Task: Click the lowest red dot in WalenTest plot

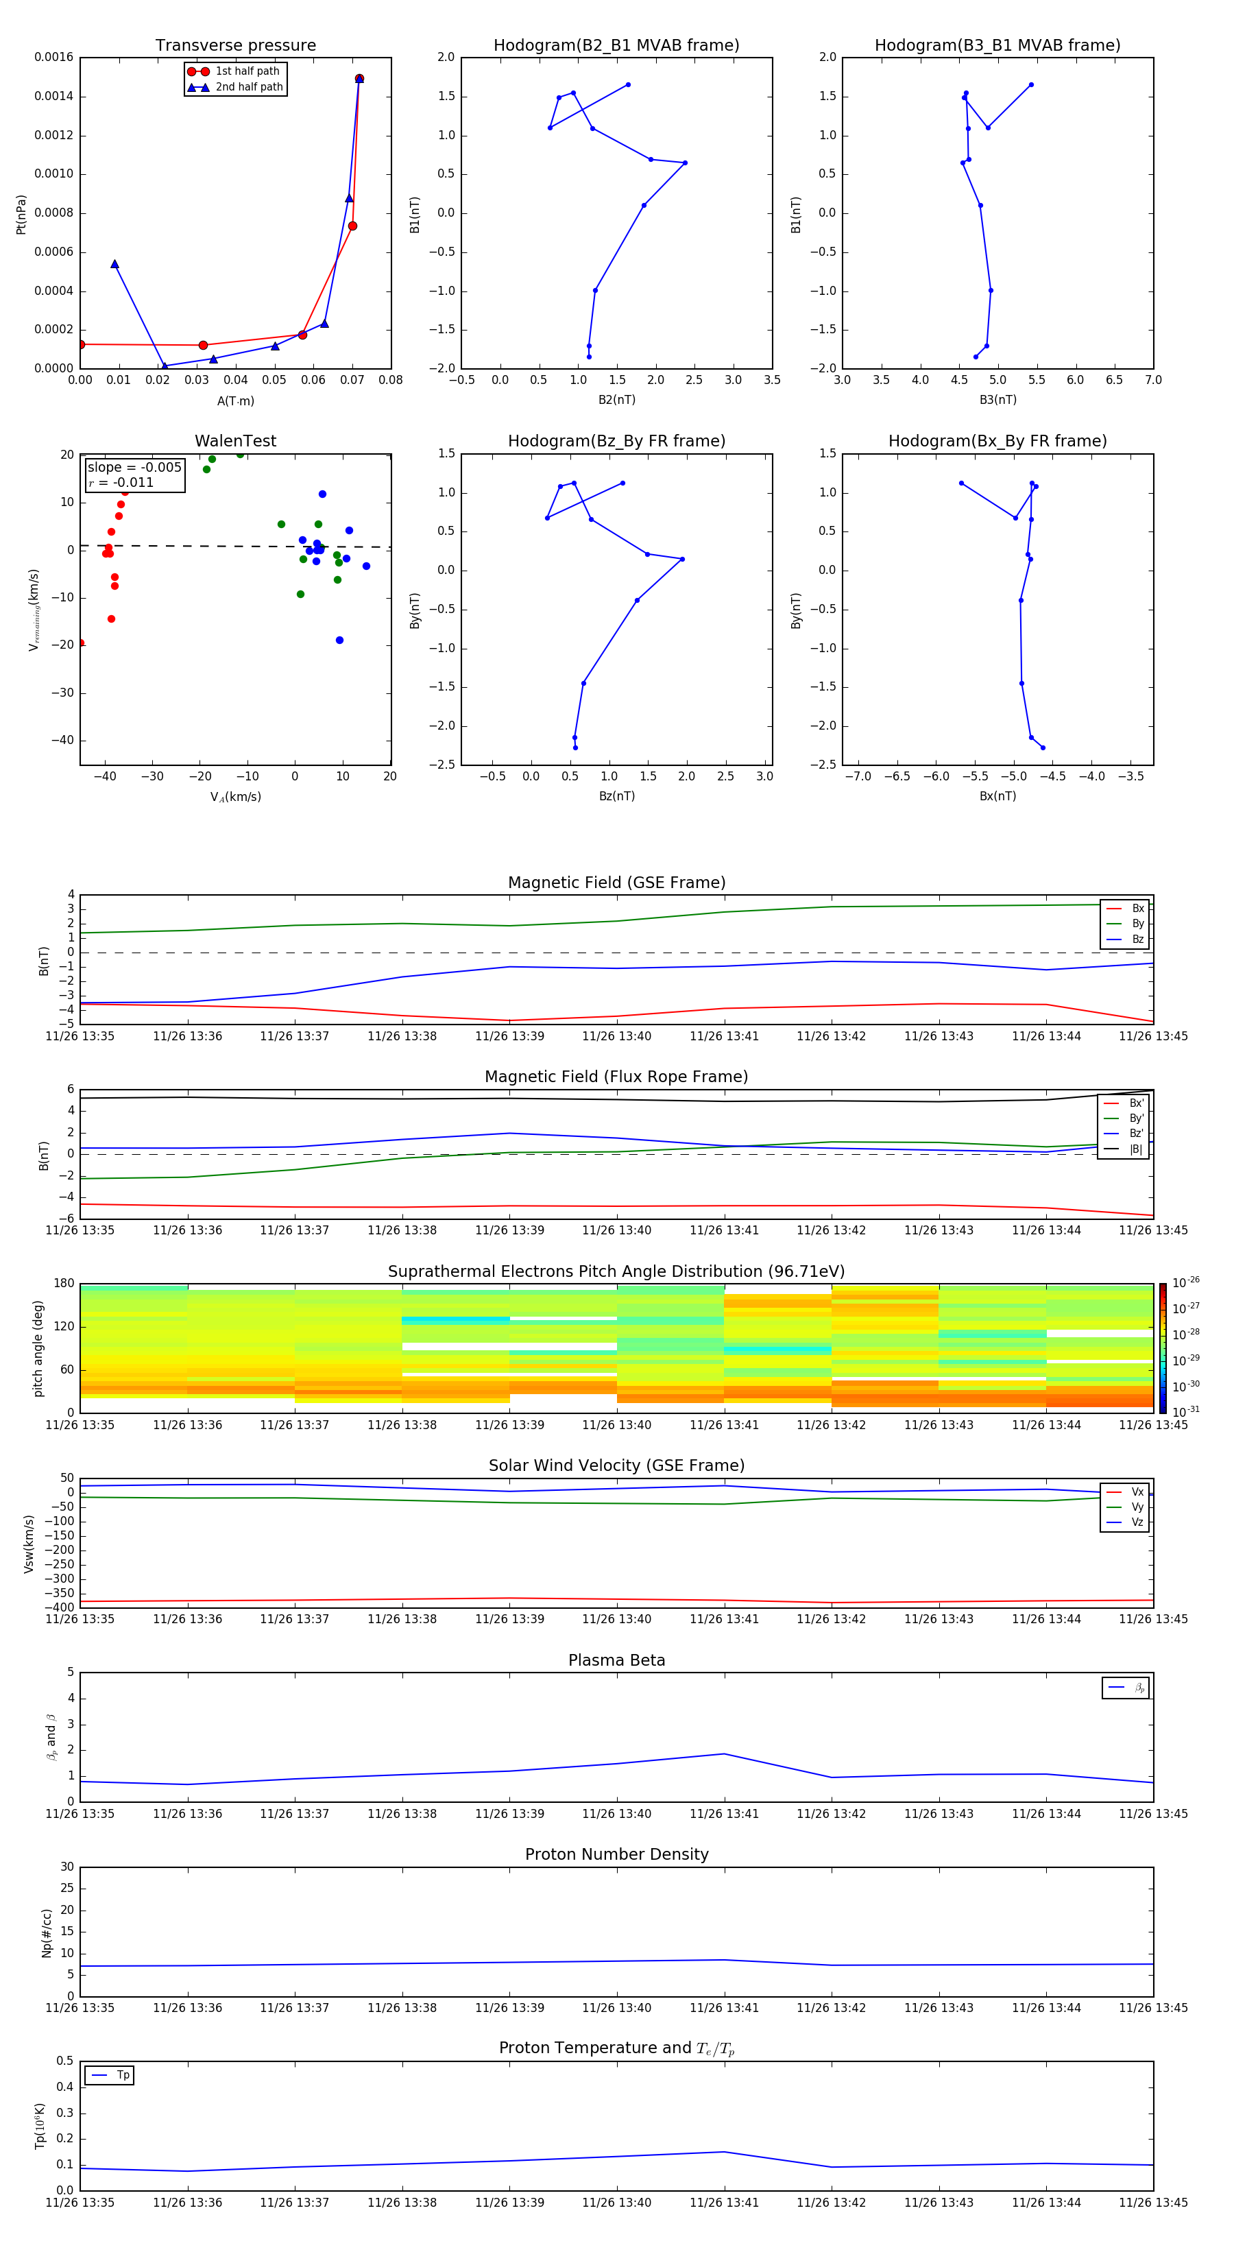Action: coord(81,643)
